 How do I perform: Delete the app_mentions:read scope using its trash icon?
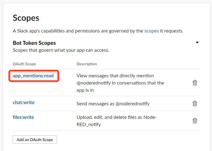point(195,83)
